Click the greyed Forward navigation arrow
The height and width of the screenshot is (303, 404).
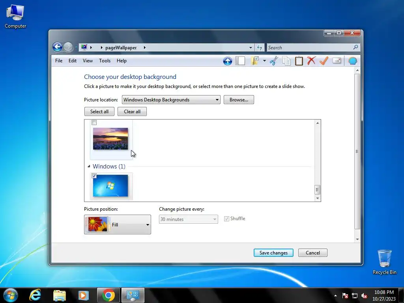[68, 47]
